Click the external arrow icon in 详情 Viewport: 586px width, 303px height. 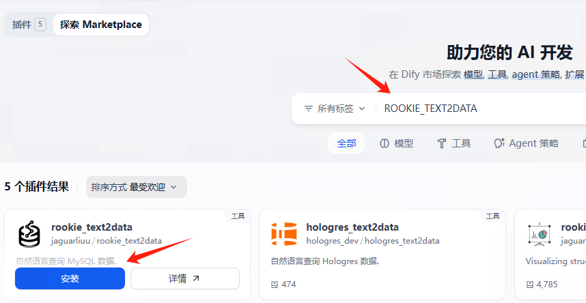pyautogui.click(x=196, y=278)
